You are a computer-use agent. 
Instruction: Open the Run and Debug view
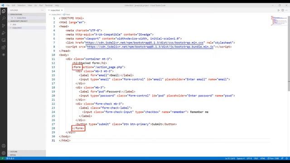pos(4,33)
